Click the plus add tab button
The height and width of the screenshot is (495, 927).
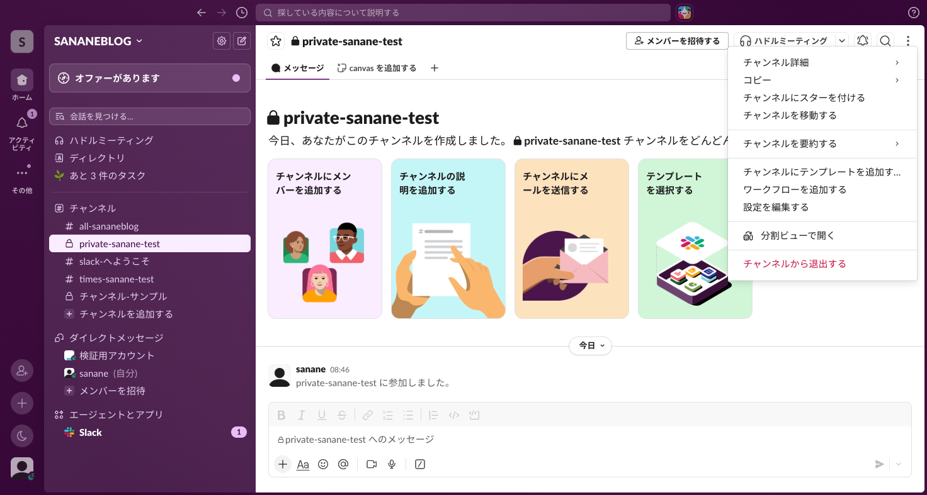click(434, 68)
